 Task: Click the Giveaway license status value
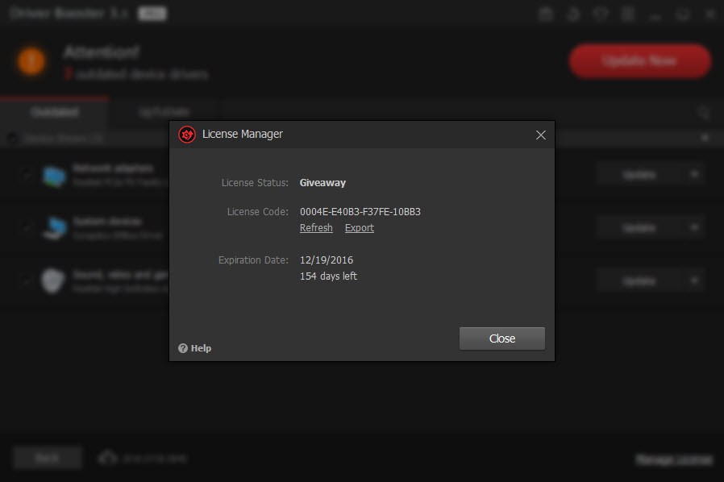[322, 183]
